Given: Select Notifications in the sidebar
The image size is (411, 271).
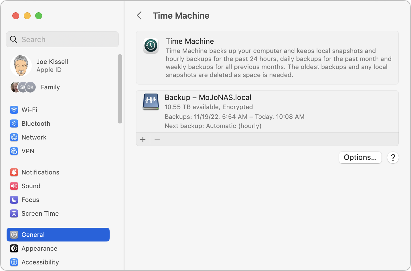Looking at the screenshot, I should pos(58,172).
